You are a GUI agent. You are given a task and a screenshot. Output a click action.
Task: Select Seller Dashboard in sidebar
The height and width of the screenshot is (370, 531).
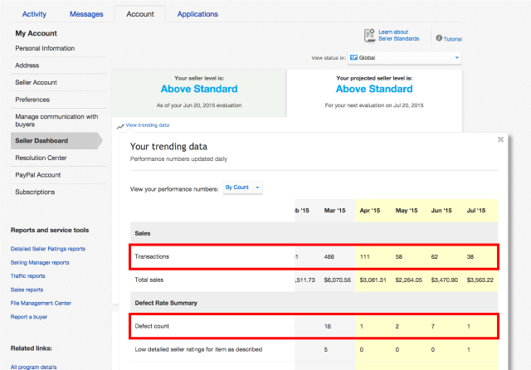(41, 141)
